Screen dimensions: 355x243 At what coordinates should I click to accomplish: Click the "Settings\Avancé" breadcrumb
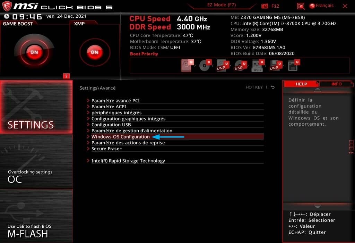point(97,88)
